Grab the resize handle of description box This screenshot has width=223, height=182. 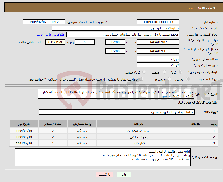pos(40,97)
